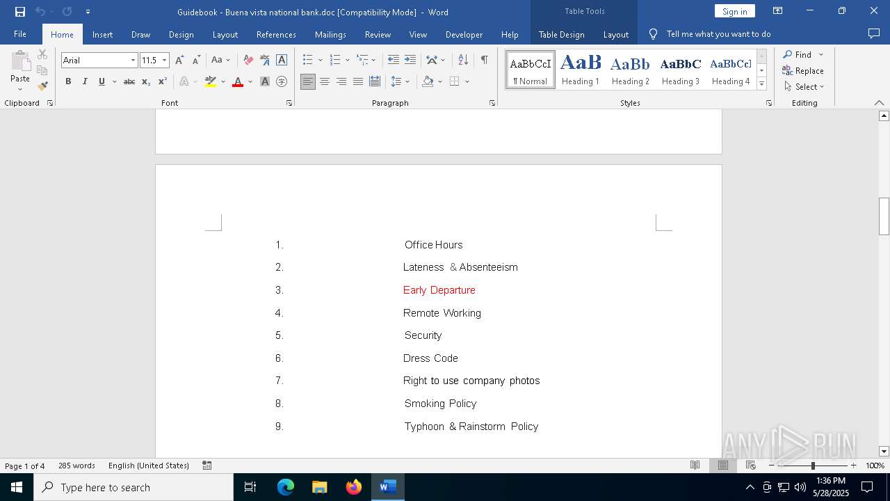Click the Cut scissors icon
This screenshot has height=501, width=890.
[x=42, y=54]
